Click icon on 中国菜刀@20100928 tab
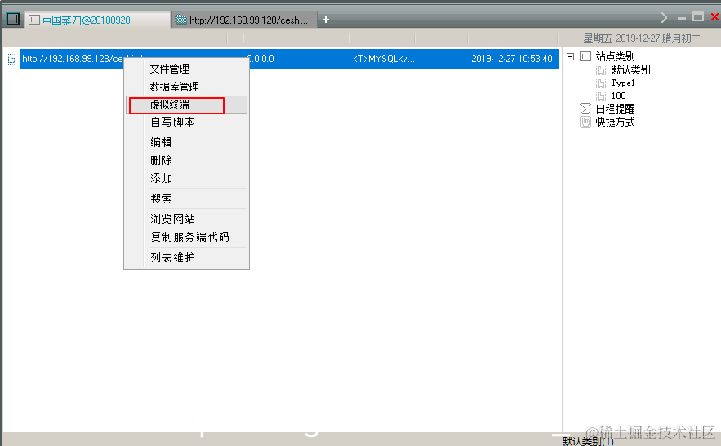 click(34, 20)
